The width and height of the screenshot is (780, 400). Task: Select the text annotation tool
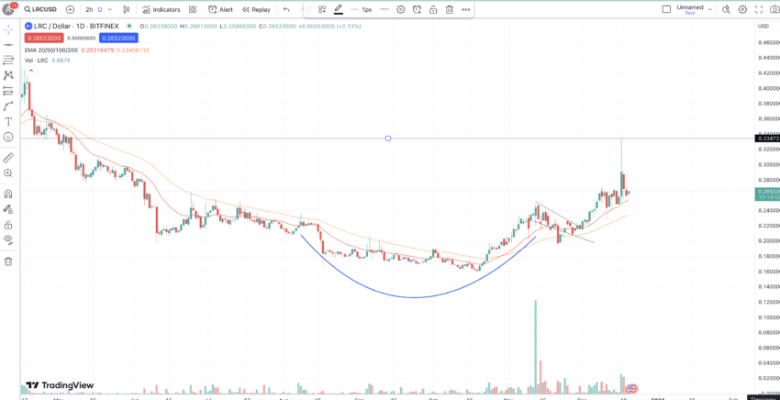click(x=8, y=121)
